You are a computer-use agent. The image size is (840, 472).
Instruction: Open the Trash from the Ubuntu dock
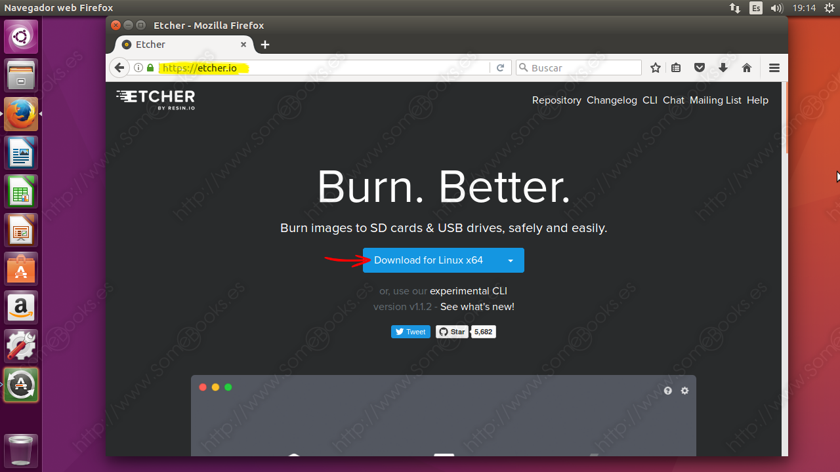click(20, 450)
